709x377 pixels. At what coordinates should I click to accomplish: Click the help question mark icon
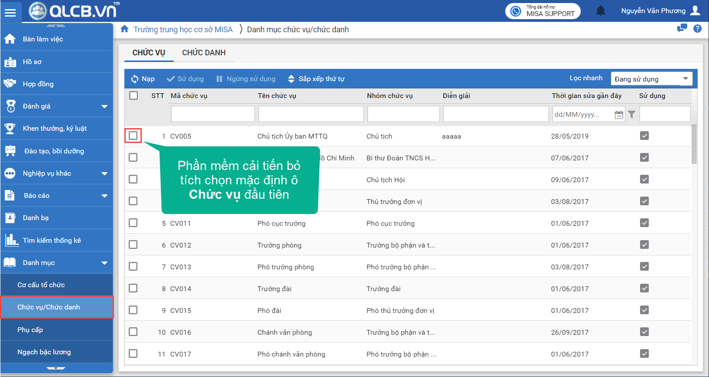698,29
